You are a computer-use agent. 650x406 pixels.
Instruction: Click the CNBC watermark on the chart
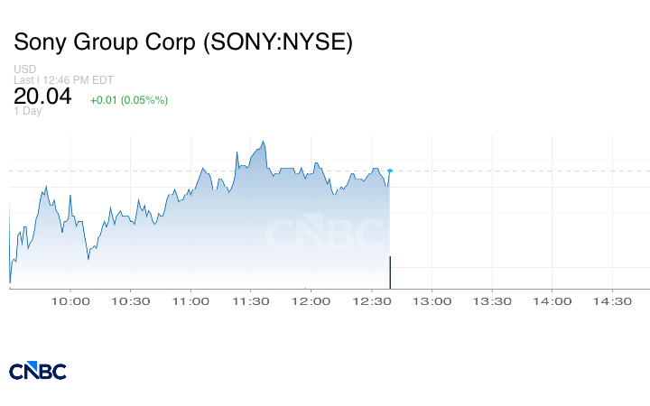coord(325,235)
